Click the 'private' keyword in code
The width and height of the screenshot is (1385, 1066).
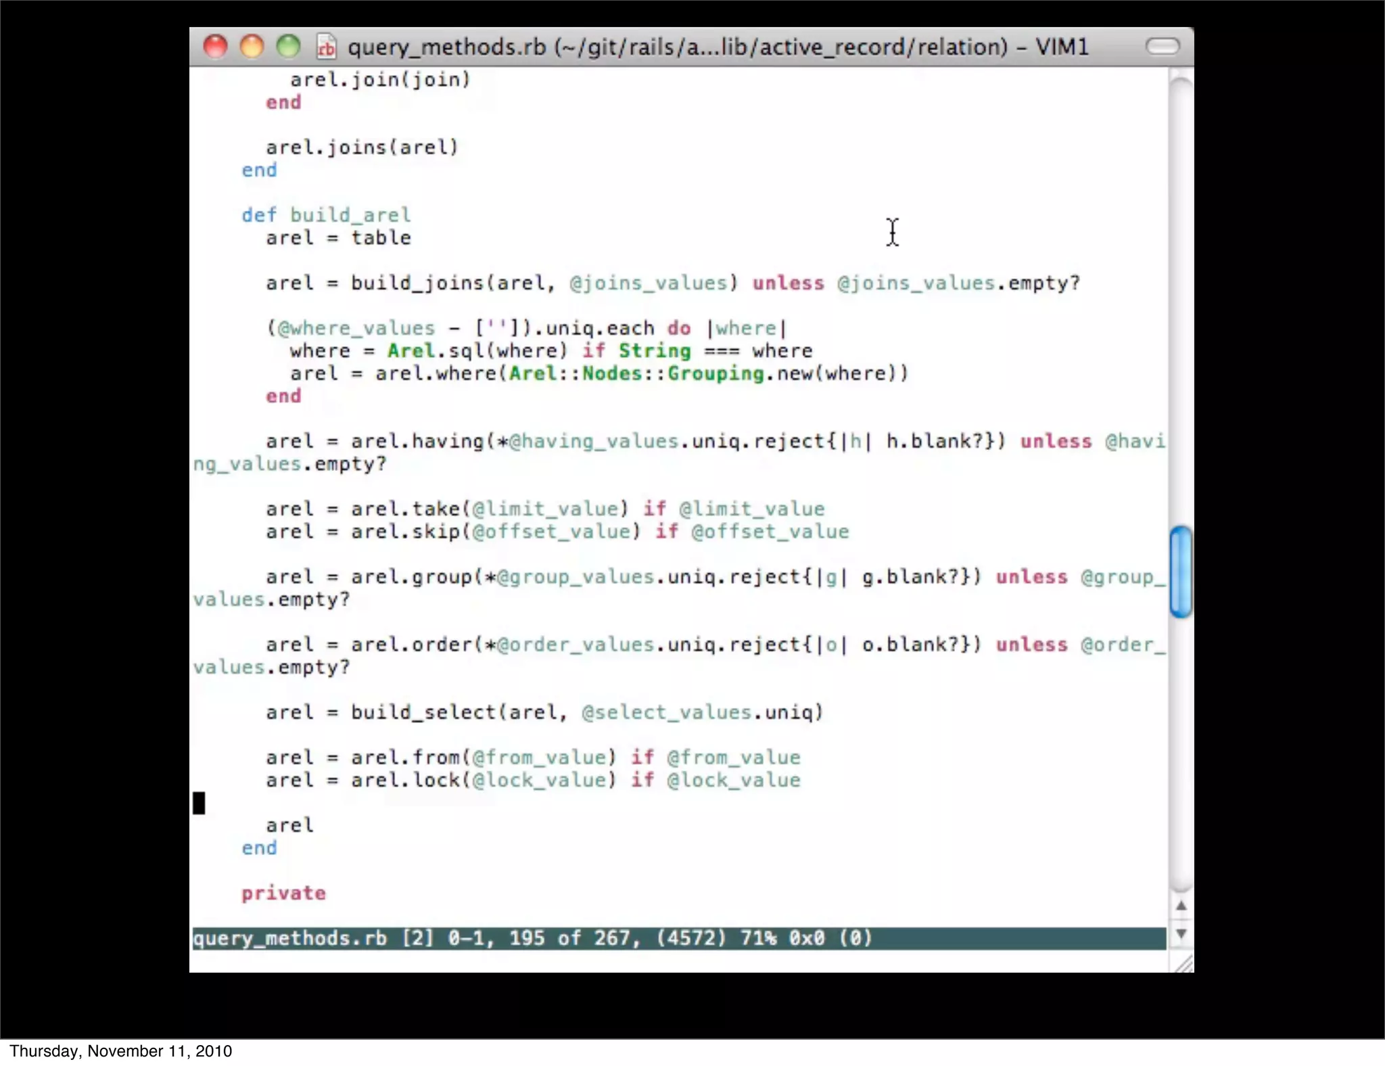[x=283, y=894]
